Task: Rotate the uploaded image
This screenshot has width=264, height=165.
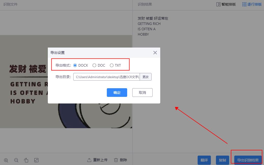Action: [x=26, y=160]
